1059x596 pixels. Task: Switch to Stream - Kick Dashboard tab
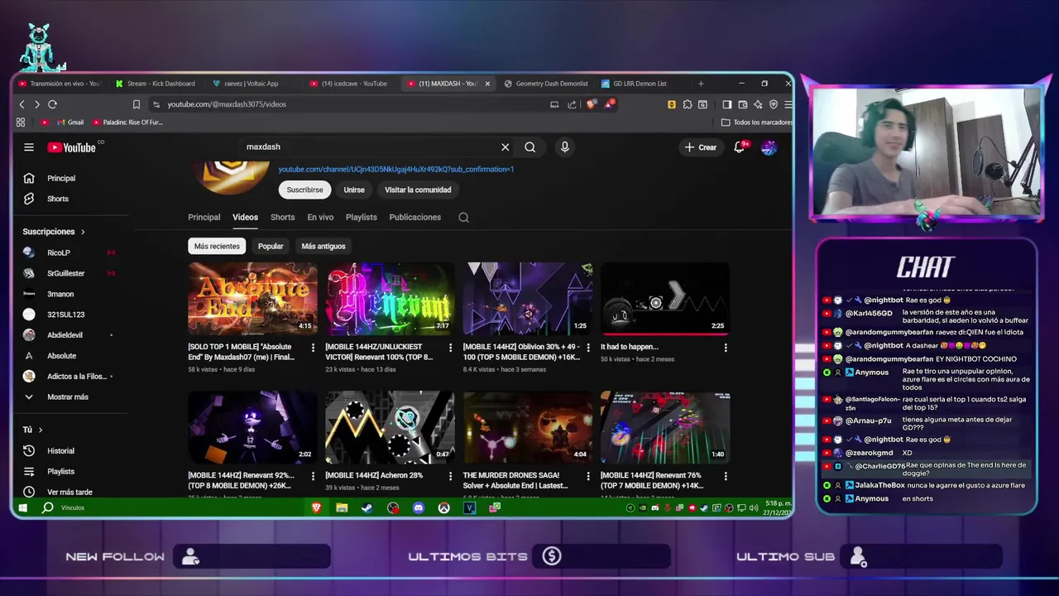pyautogui.click(x=156, y=84)
